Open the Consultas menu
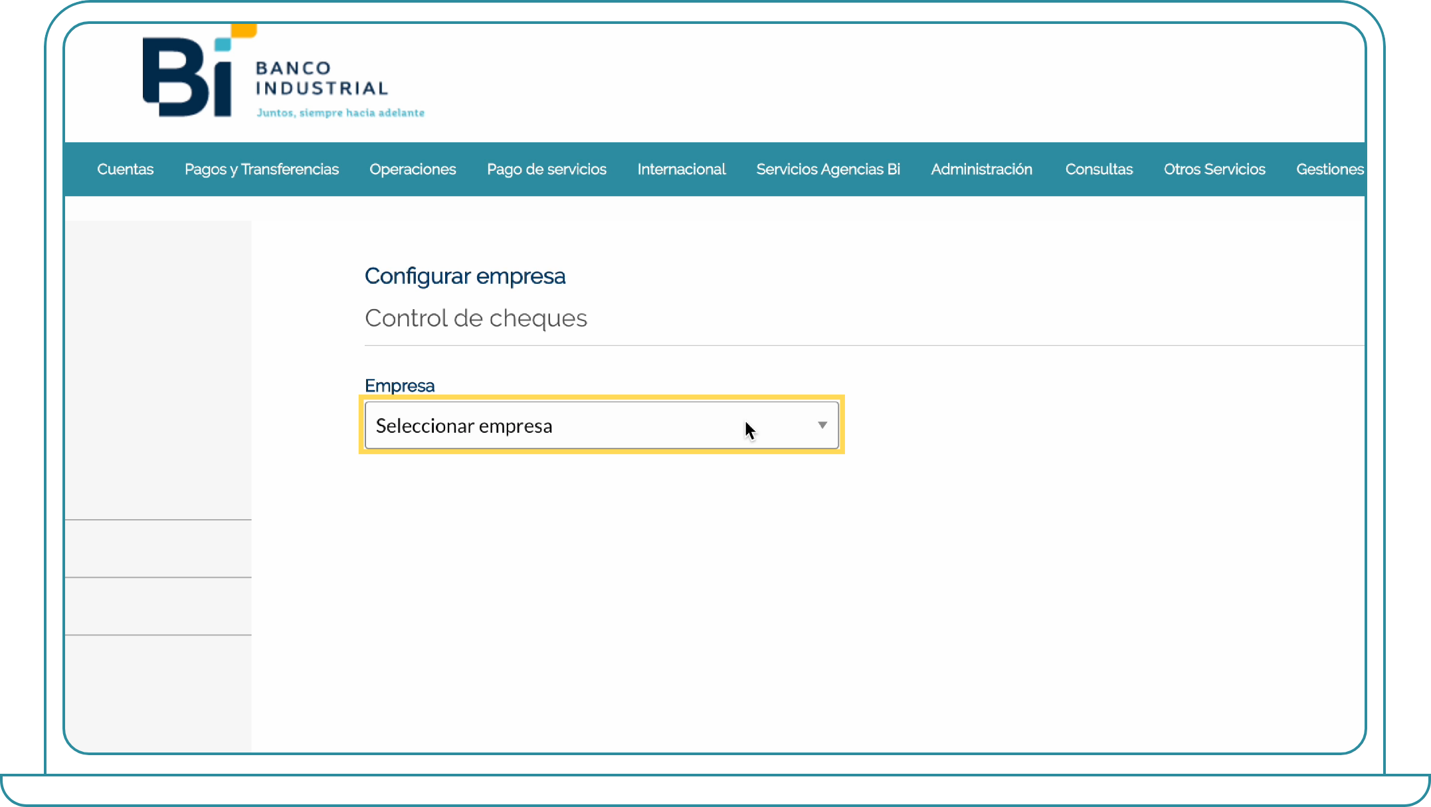The image size is (1431, 807). coord(1099,170)
